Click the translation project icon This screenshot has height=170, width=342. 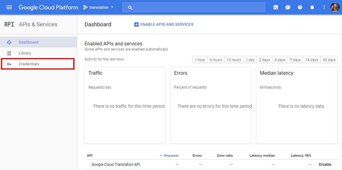pos(85,7)
